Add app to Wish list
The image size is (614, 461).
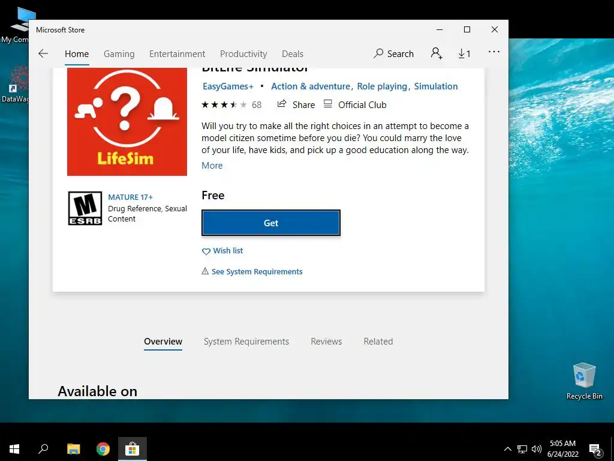pyautogui.click(x=222, y=251)
